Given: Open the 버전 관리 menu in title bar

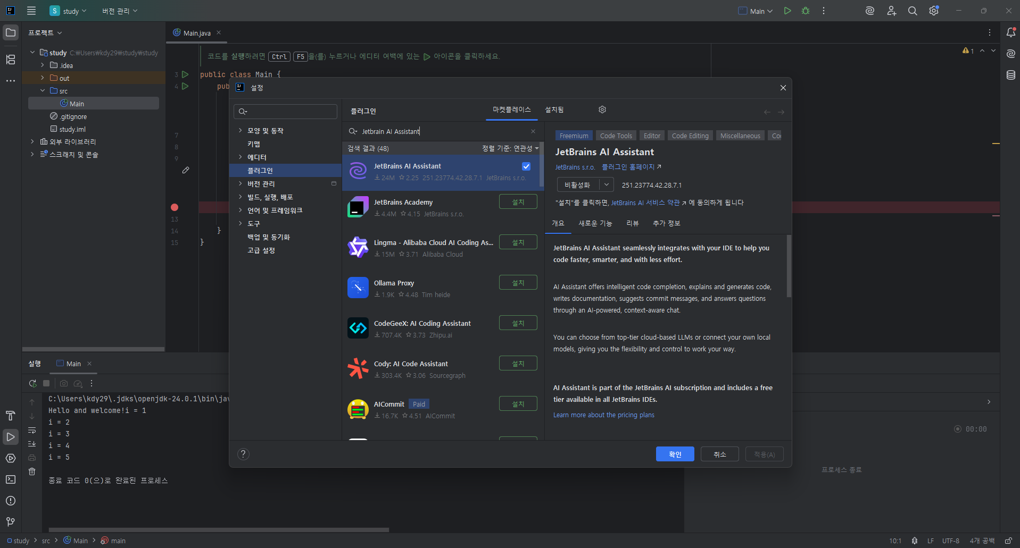Looking at the screenshot, I should click(x=120, y=11).
